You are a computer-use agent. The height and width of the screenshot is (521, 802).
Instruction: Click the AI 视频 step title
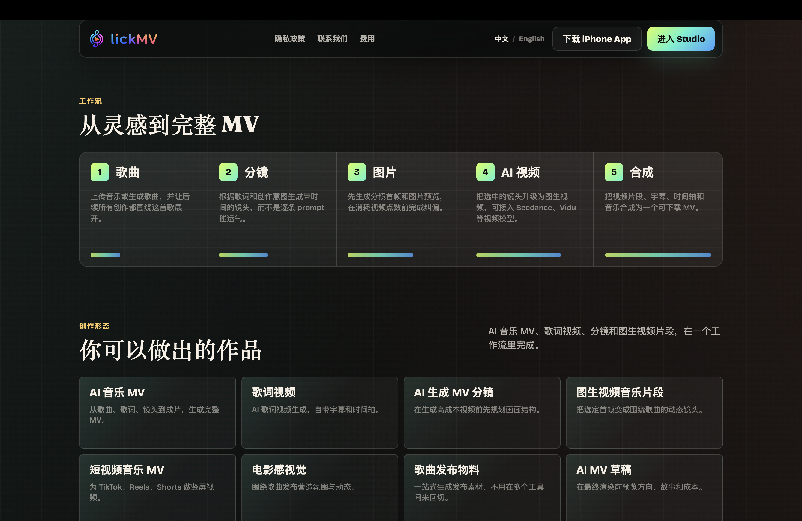(x=521, y=172)
